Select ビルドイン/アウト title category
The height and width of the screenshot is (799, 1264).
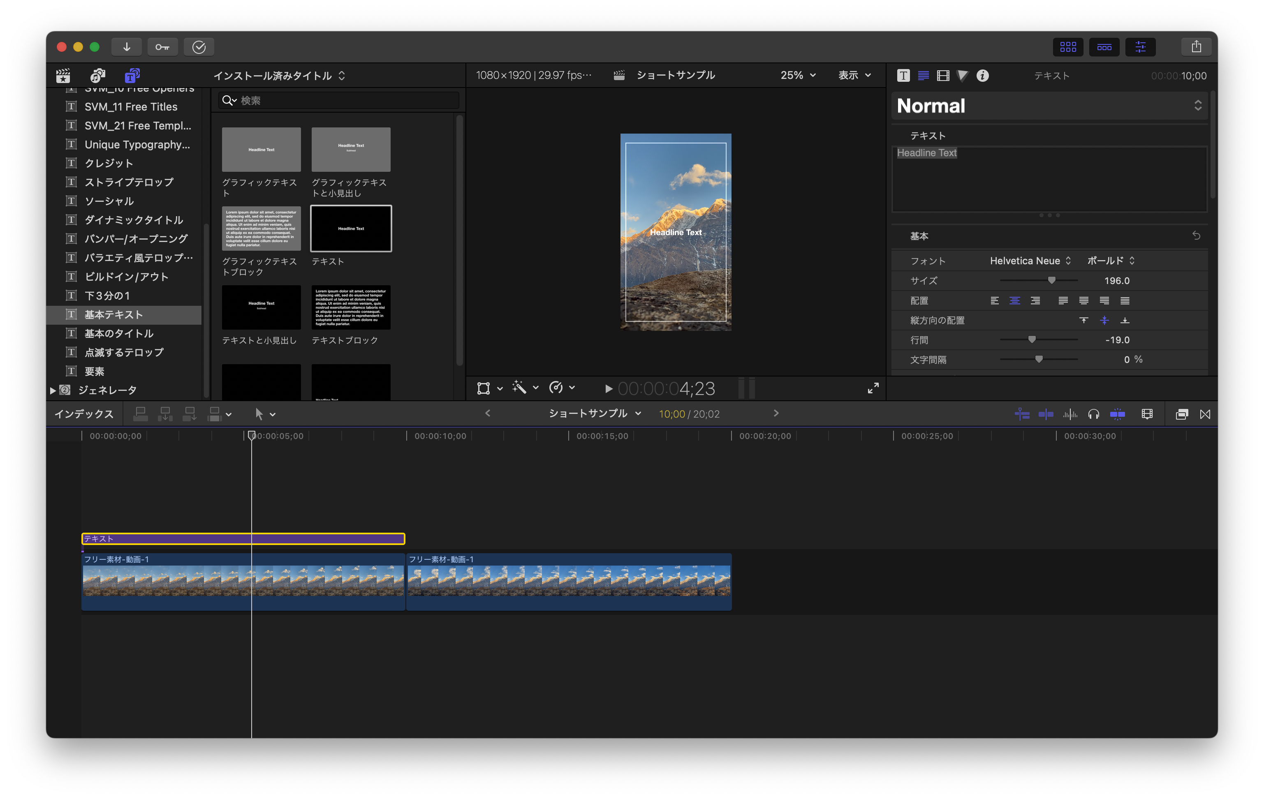pyautogui.click(x=127, y=277)
